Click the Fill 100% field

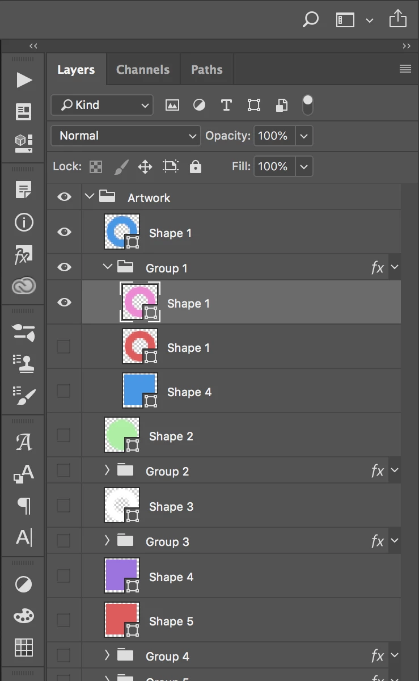click(274, 167)
